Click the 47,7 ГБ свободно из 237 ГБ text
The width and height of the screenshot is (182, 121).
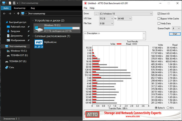pyautogui.click(x=58, y=31)
